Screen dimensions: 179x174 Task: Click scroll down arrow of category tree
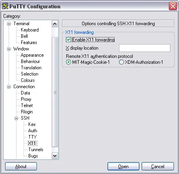pos(55,156)
